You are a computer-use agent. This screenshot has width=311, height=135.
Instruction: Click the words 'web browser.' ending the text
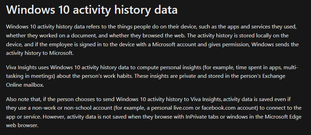click(x=22, y=125)
